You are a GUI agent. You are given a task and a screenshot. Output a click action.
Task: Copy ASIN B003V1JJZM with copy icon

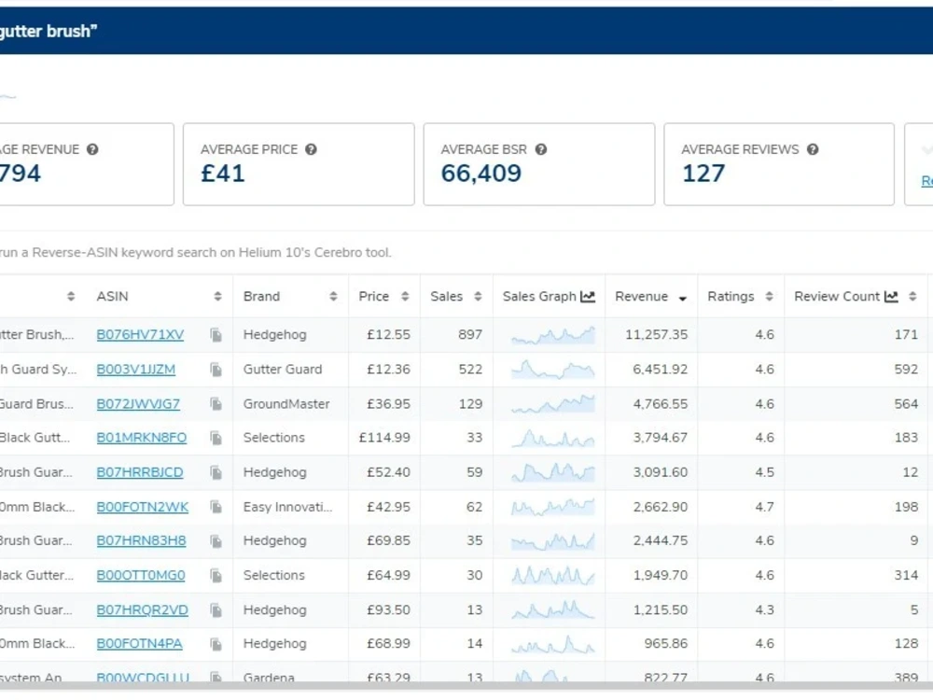pos(216,370)
